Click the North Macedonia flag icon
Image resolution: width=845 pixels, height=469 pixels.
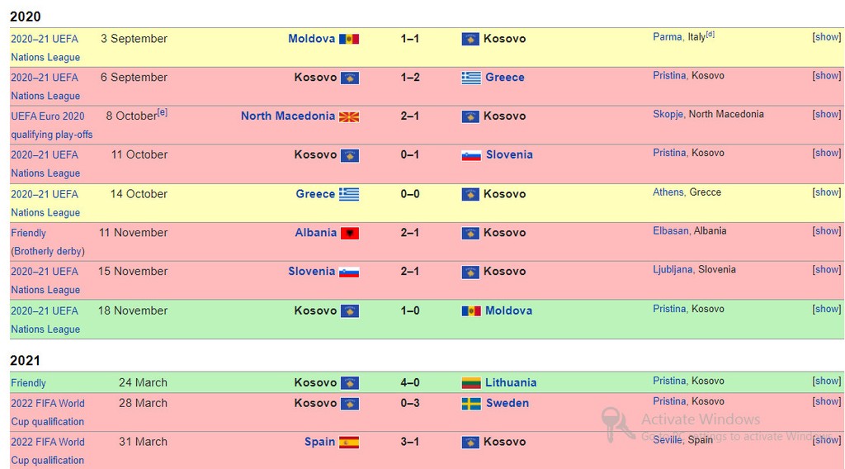tap(349, 116)
